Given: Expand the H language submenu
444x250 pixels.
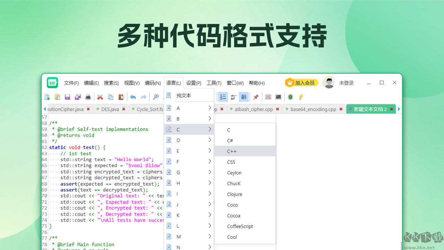Looking at the screenshot, I should click(x=189, y=183).
